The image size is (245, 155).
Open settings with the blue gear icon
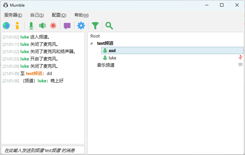(81, 26)
